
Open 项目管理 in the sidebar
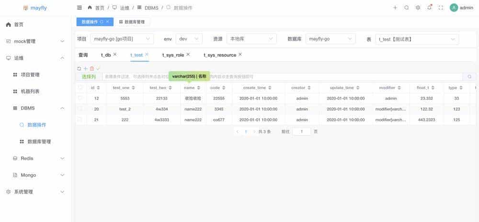36,75
